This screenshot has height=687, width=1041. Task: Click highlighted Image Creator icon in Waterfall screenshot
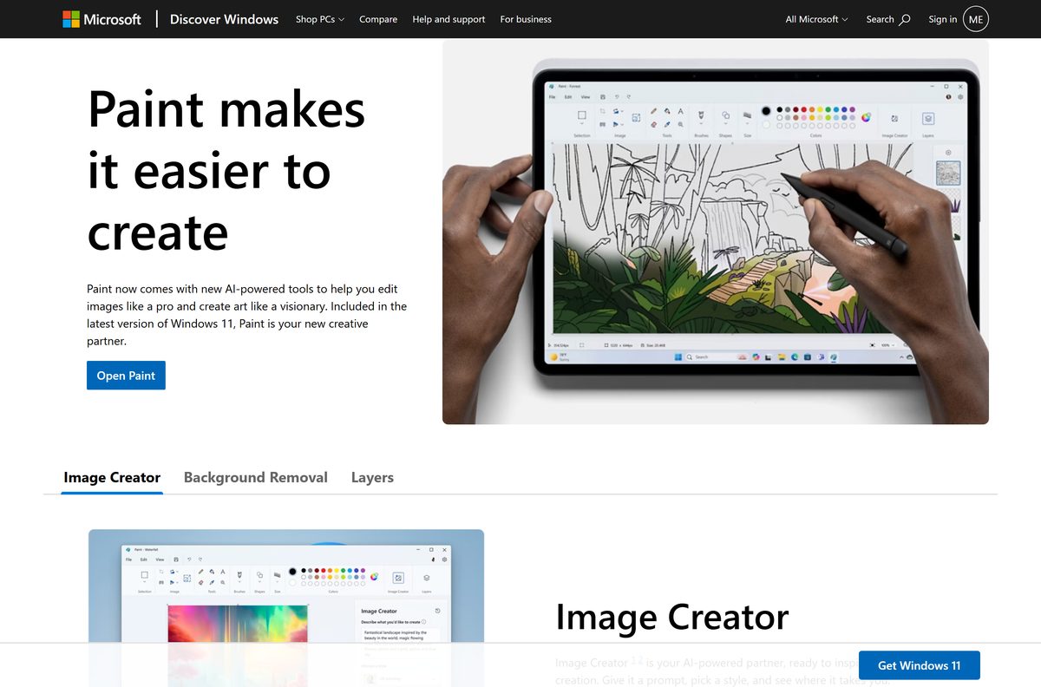(x=398, y=578)
